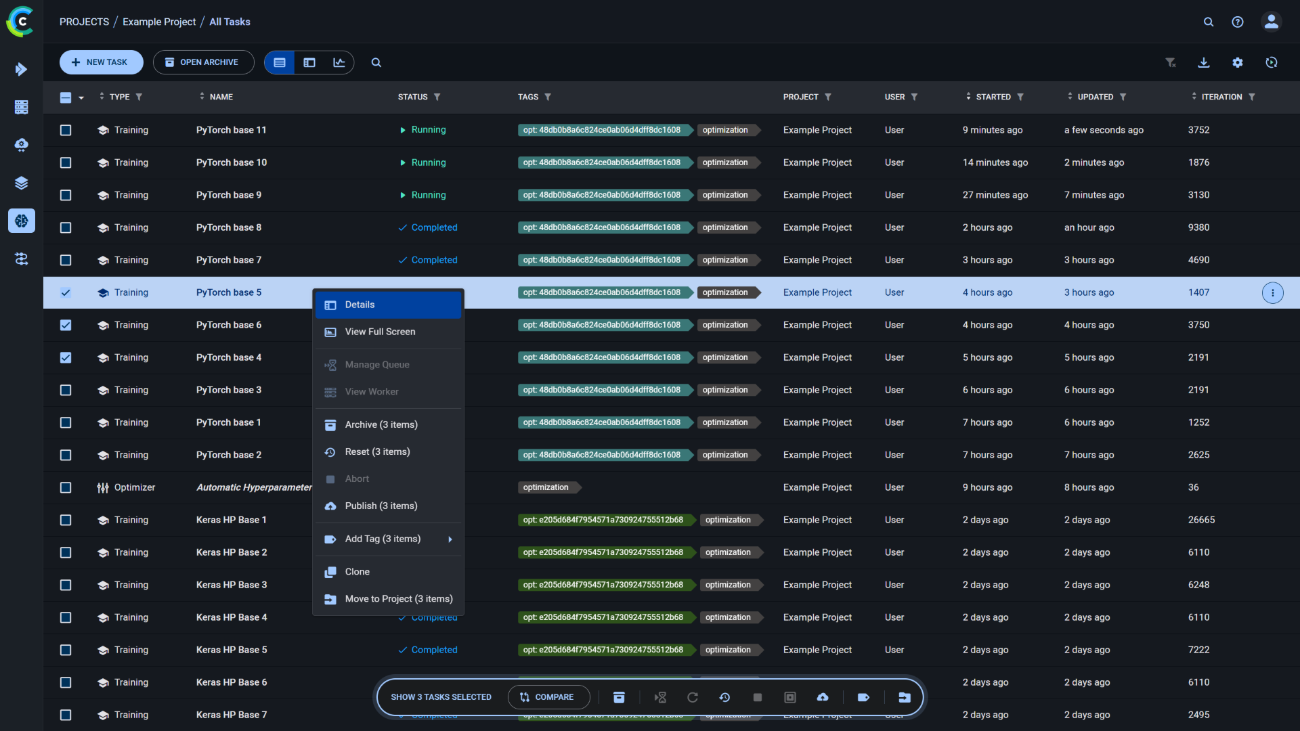Clear all table filters icon
The image size is (1300, 731).
tap(1170, 62)
